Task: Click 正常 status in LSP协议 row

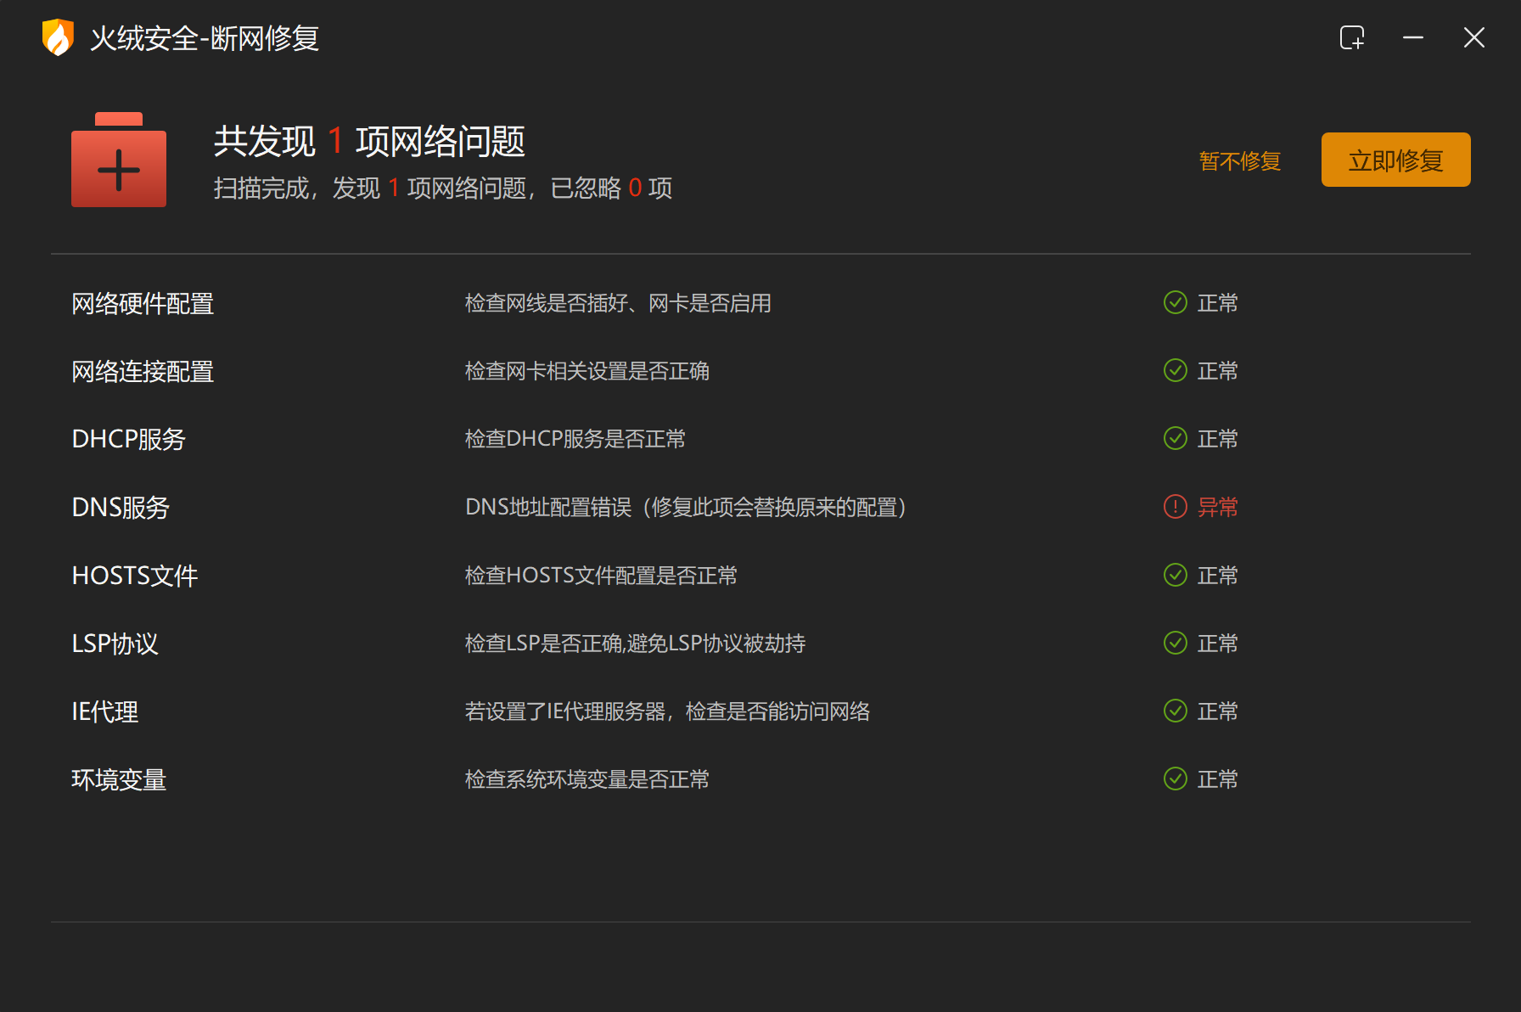Action: 1217,644
